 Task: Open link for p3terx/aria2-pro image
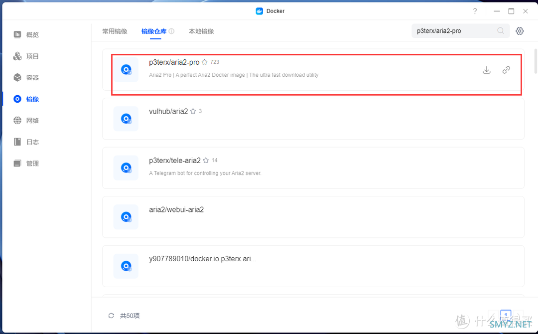(x=506, y=70)
